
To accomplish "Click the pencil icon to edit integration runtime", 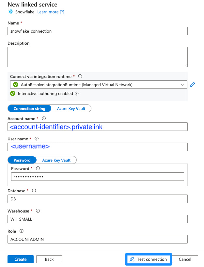I will [x=193, y=84].
